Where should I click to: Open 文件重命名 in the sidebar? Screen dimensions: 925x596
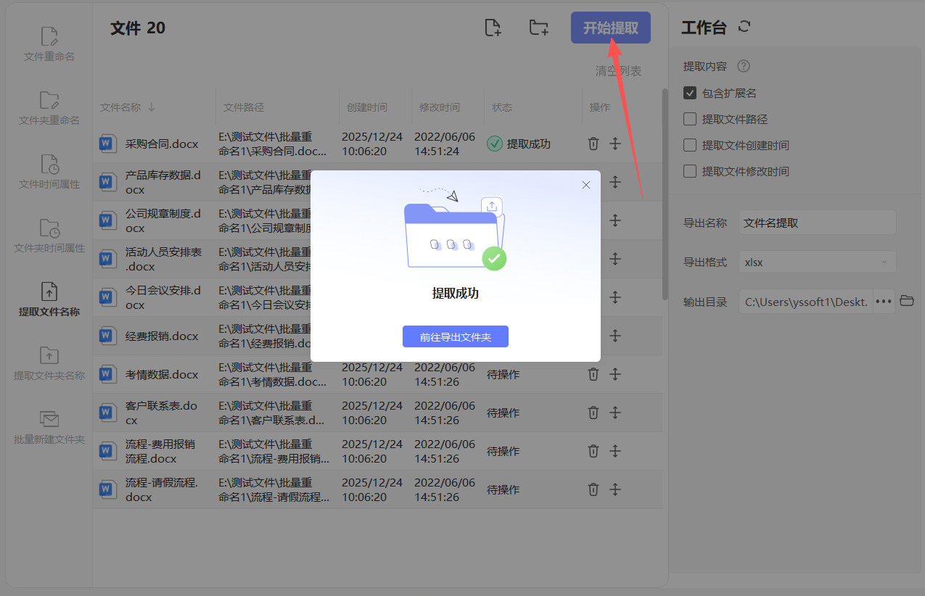tap(49, 44)
